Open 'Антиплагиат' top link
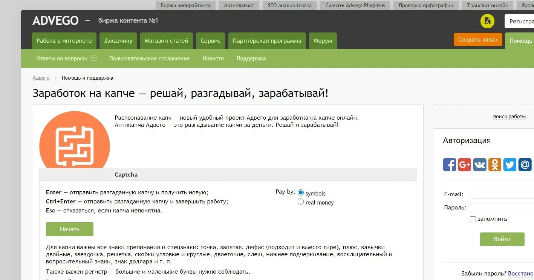The height and width of the screenshot is (280, 534). coord(239,5)
